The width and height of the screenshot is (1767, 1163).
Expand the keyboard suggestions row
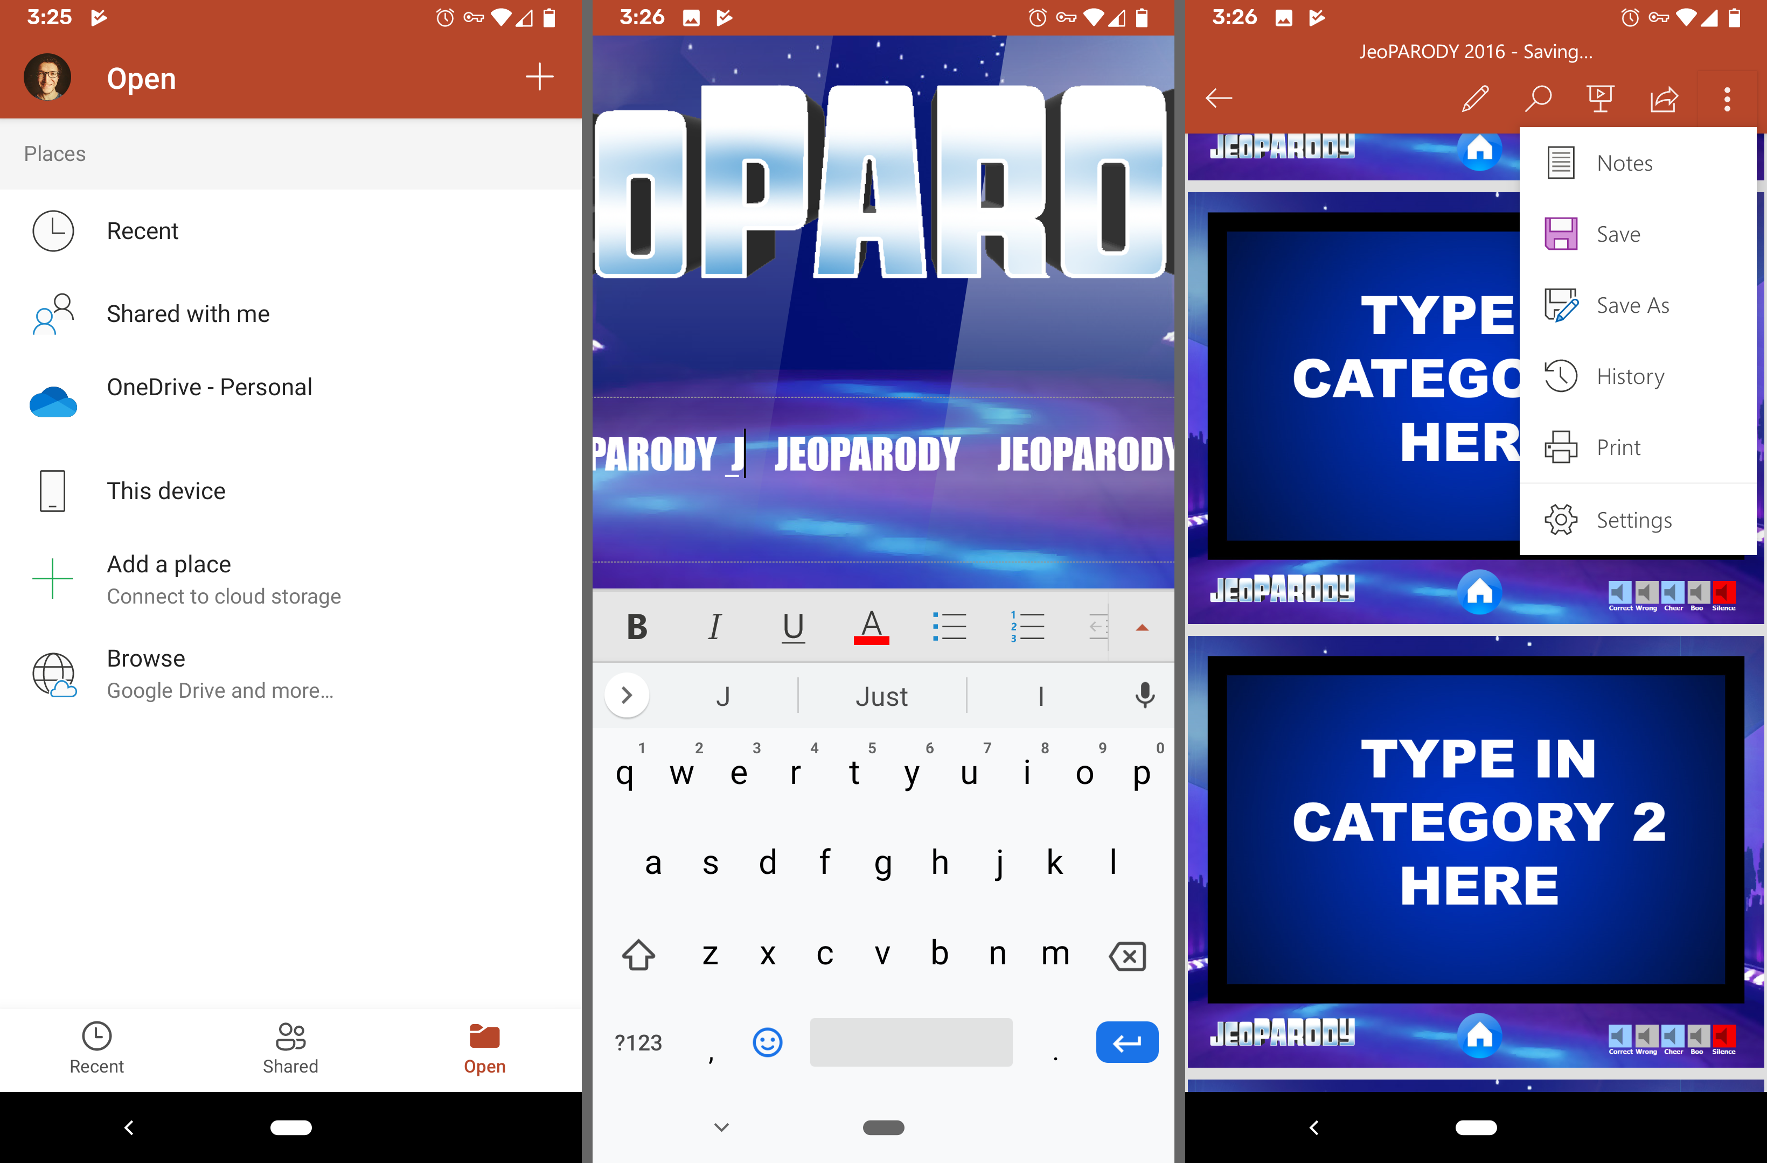[x=628, y=696]
